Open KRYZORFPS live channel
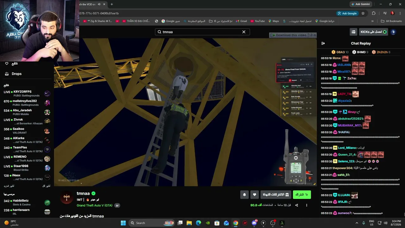Screen dimensions: 405x228 click(27, 93)
